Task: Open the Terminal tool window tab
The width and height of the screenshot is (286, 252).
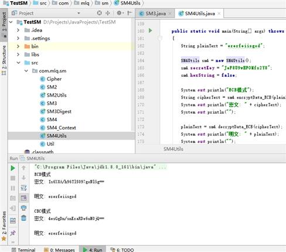Action: pos(23,250)
